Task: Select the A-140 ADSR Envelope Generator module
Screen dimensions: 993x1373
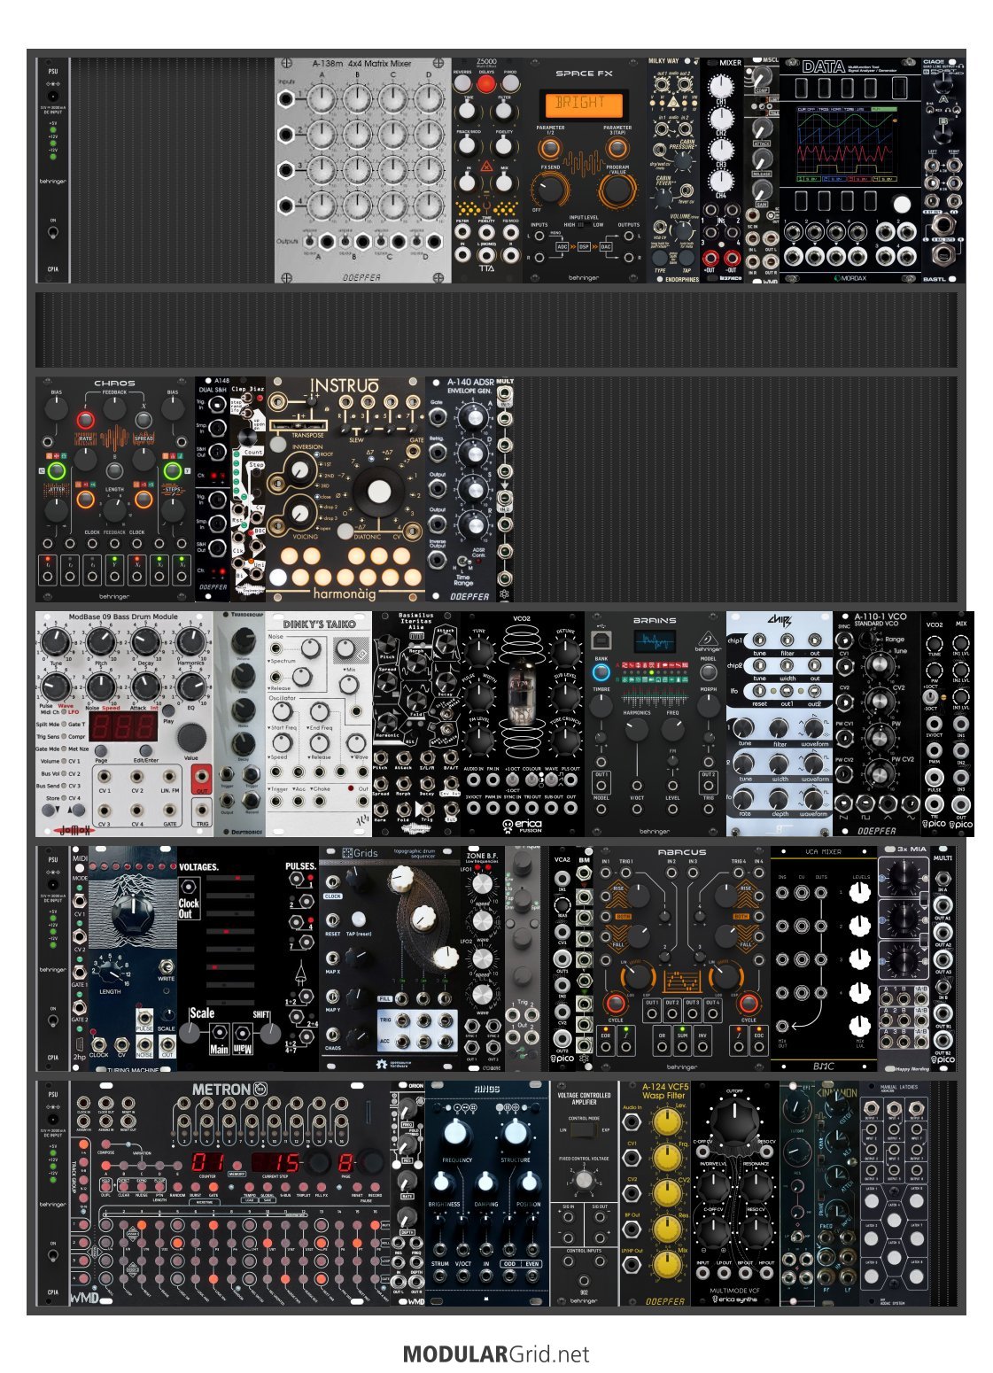Action: coord(461,489)
